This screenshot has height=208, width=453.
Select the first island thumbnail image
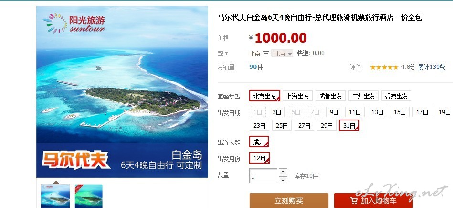tap(55, 196)
